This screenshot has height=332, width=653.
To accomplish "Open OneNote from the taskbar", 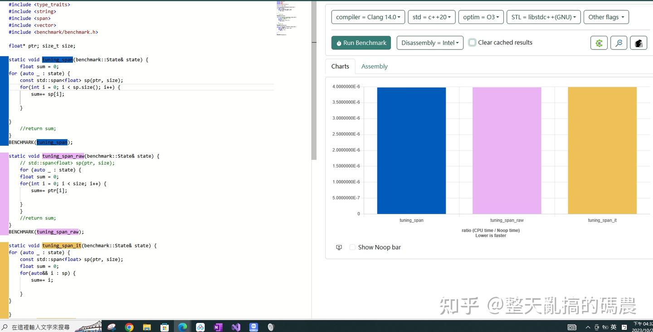I will [218, 327].
